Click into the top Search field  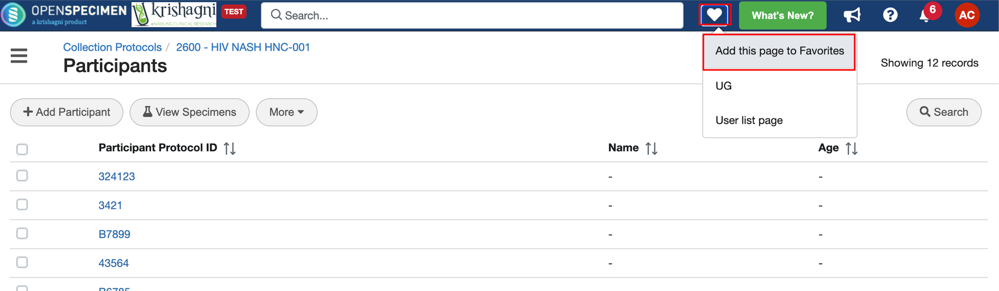[471, 16]
